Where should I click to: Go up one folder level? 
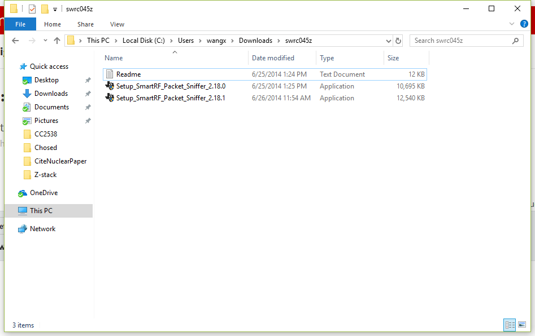[x=57, y=41]
